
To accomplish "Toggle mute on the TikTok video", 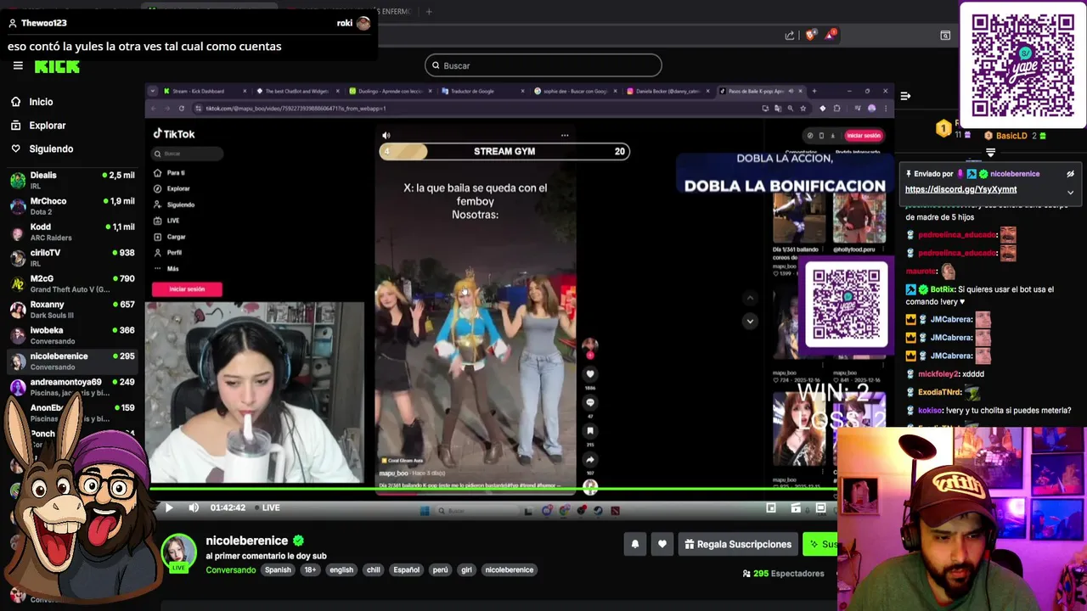I will (386, 136).
